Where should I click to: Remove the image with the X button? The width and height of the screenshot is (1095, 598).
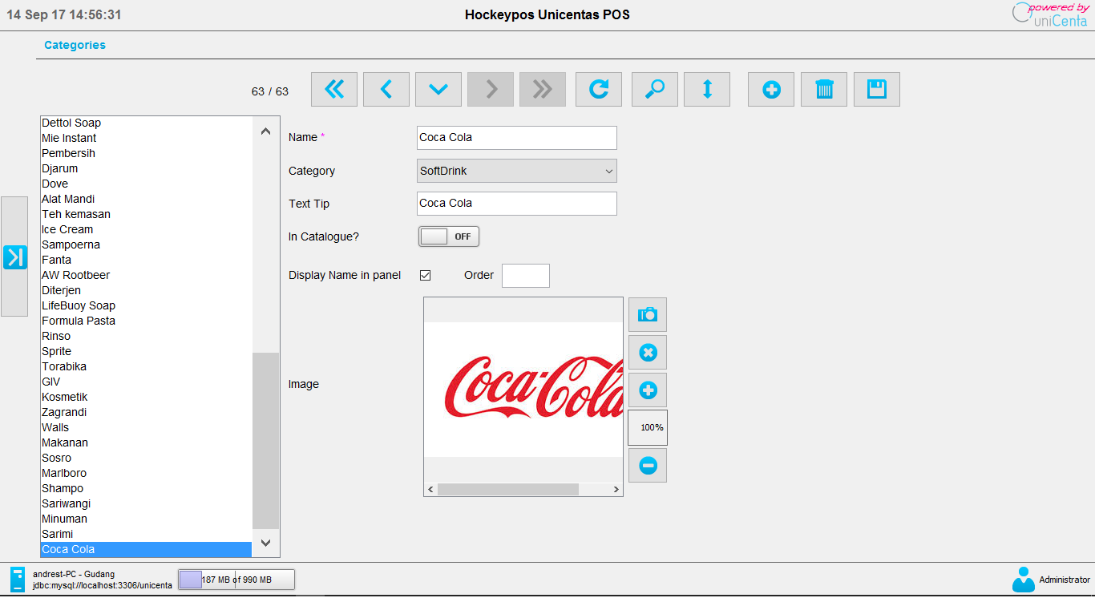coord(648,352)
